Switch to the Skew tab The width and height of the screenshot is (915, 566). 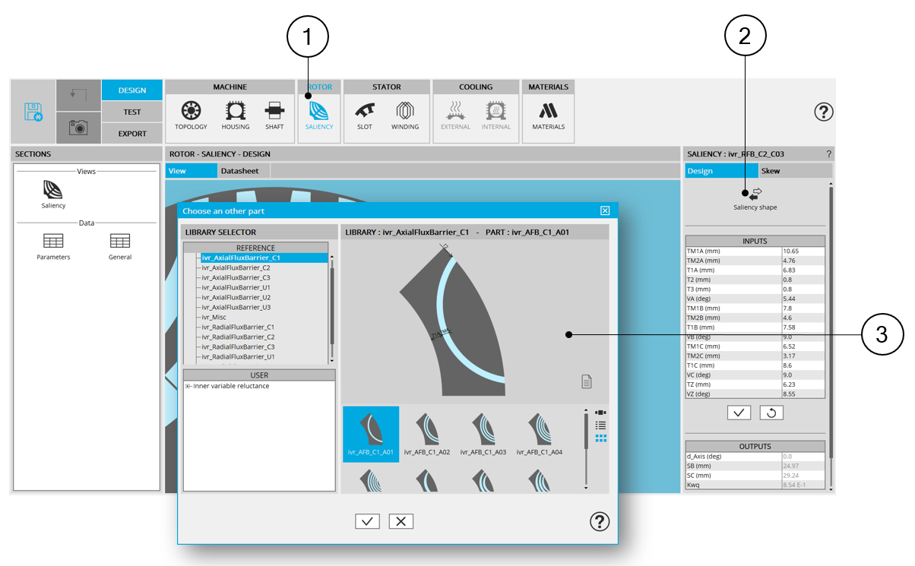point(771,171)
